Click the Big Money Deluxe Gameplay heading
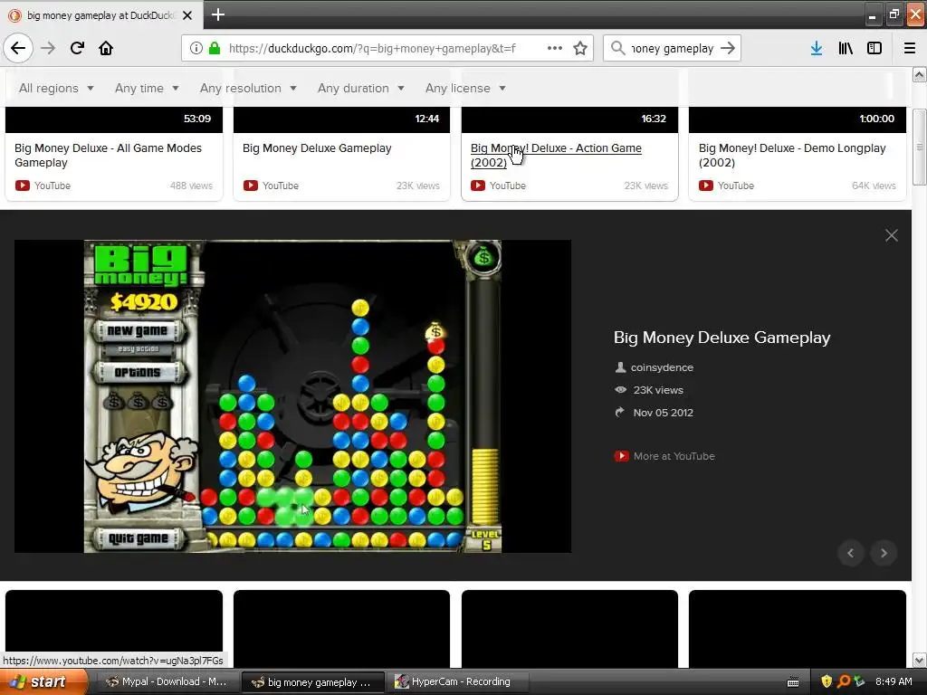This screenshot has height=695, width=927. tap(722, 338)
